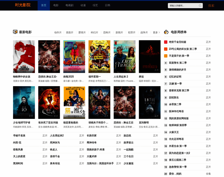Open 猎毒风暴 list entry

(18, 150)
